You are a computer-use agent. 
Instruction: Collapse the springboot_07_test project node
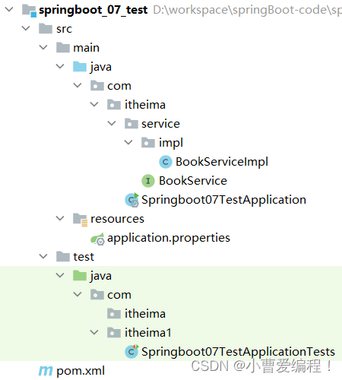point(9,10)
